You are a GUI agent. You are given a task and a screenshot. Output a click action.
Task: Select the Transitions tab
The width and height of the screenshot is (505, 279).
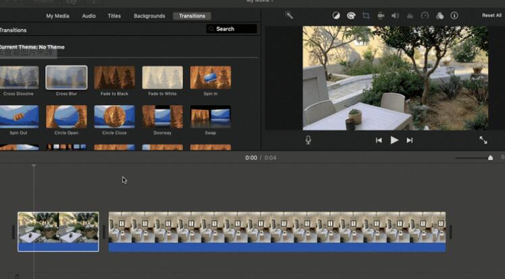click(192, 16)
